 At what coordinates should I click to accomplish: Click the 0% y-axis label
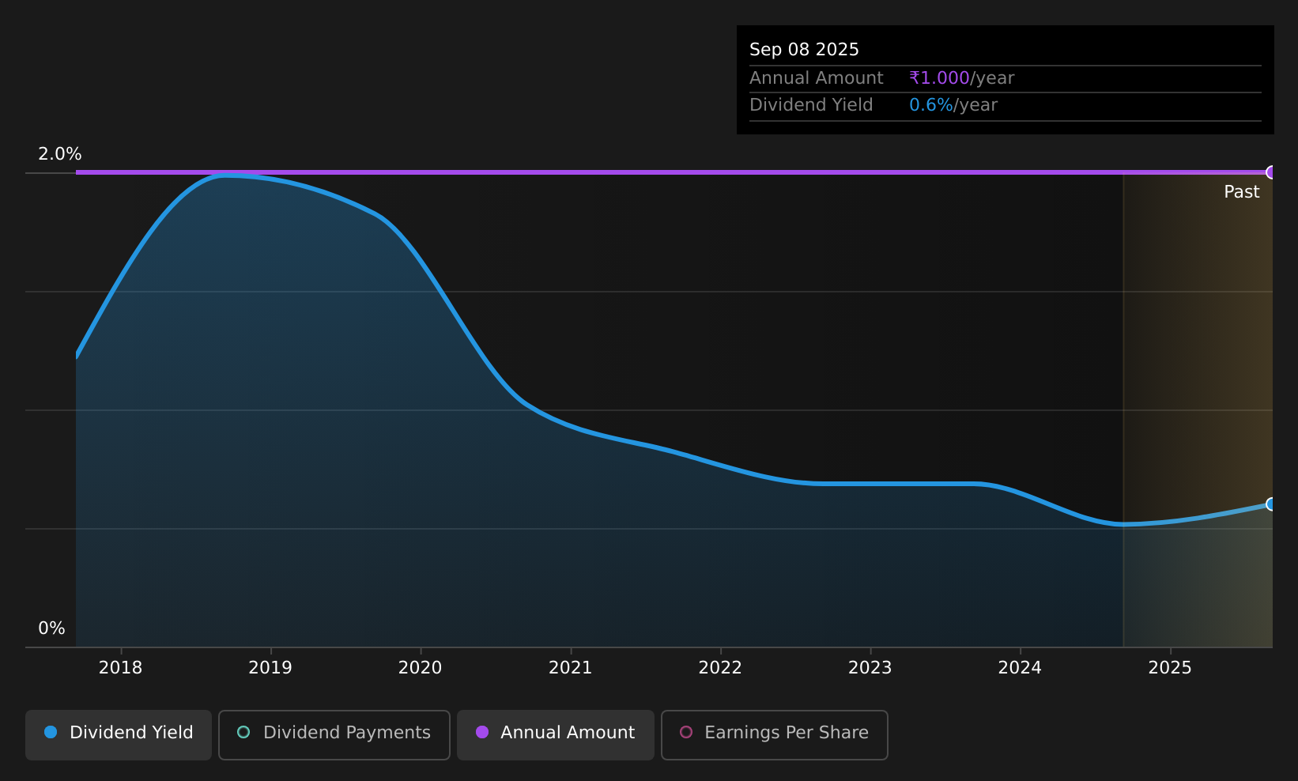pos(52,628)
